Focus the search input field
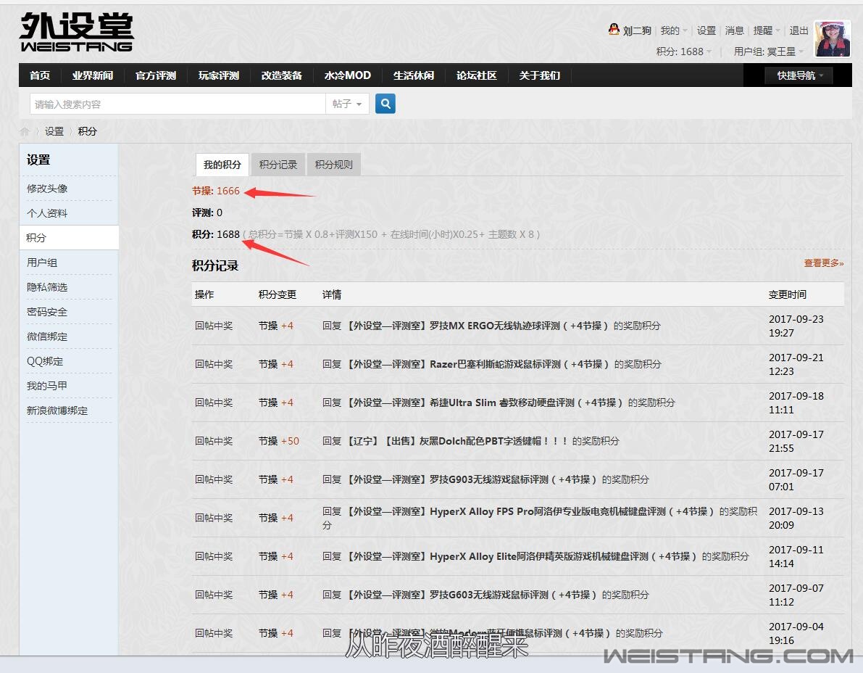 (x=178, y=104)
